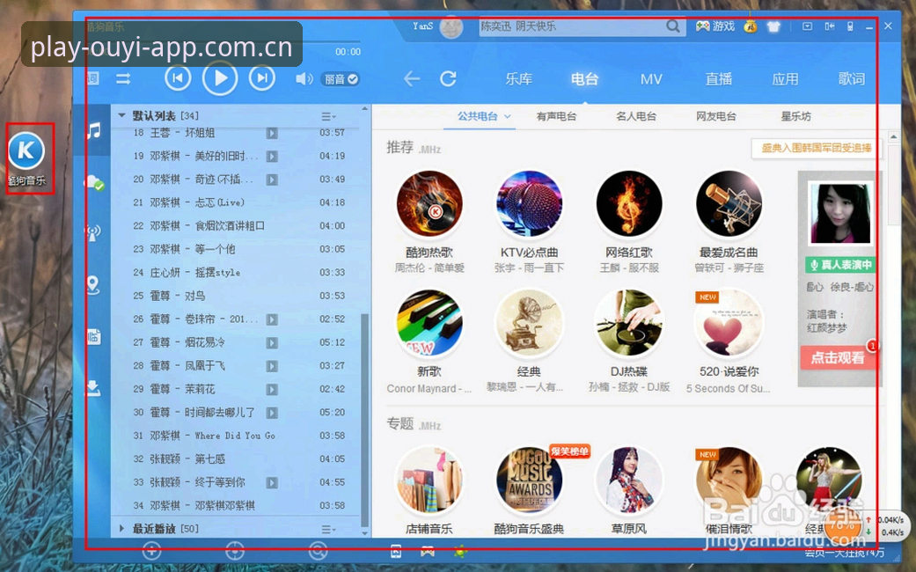This screenshot has height=572, width=916.
Task: Open MV for song 33 终于等到你
Action: tap(272, 482)
